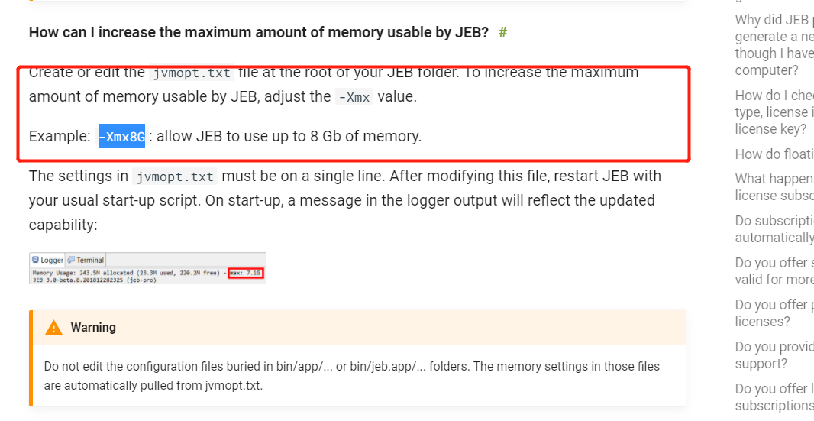
Task: Click the Terminal tab icon in the screenshot image
Action: point(71,259)
